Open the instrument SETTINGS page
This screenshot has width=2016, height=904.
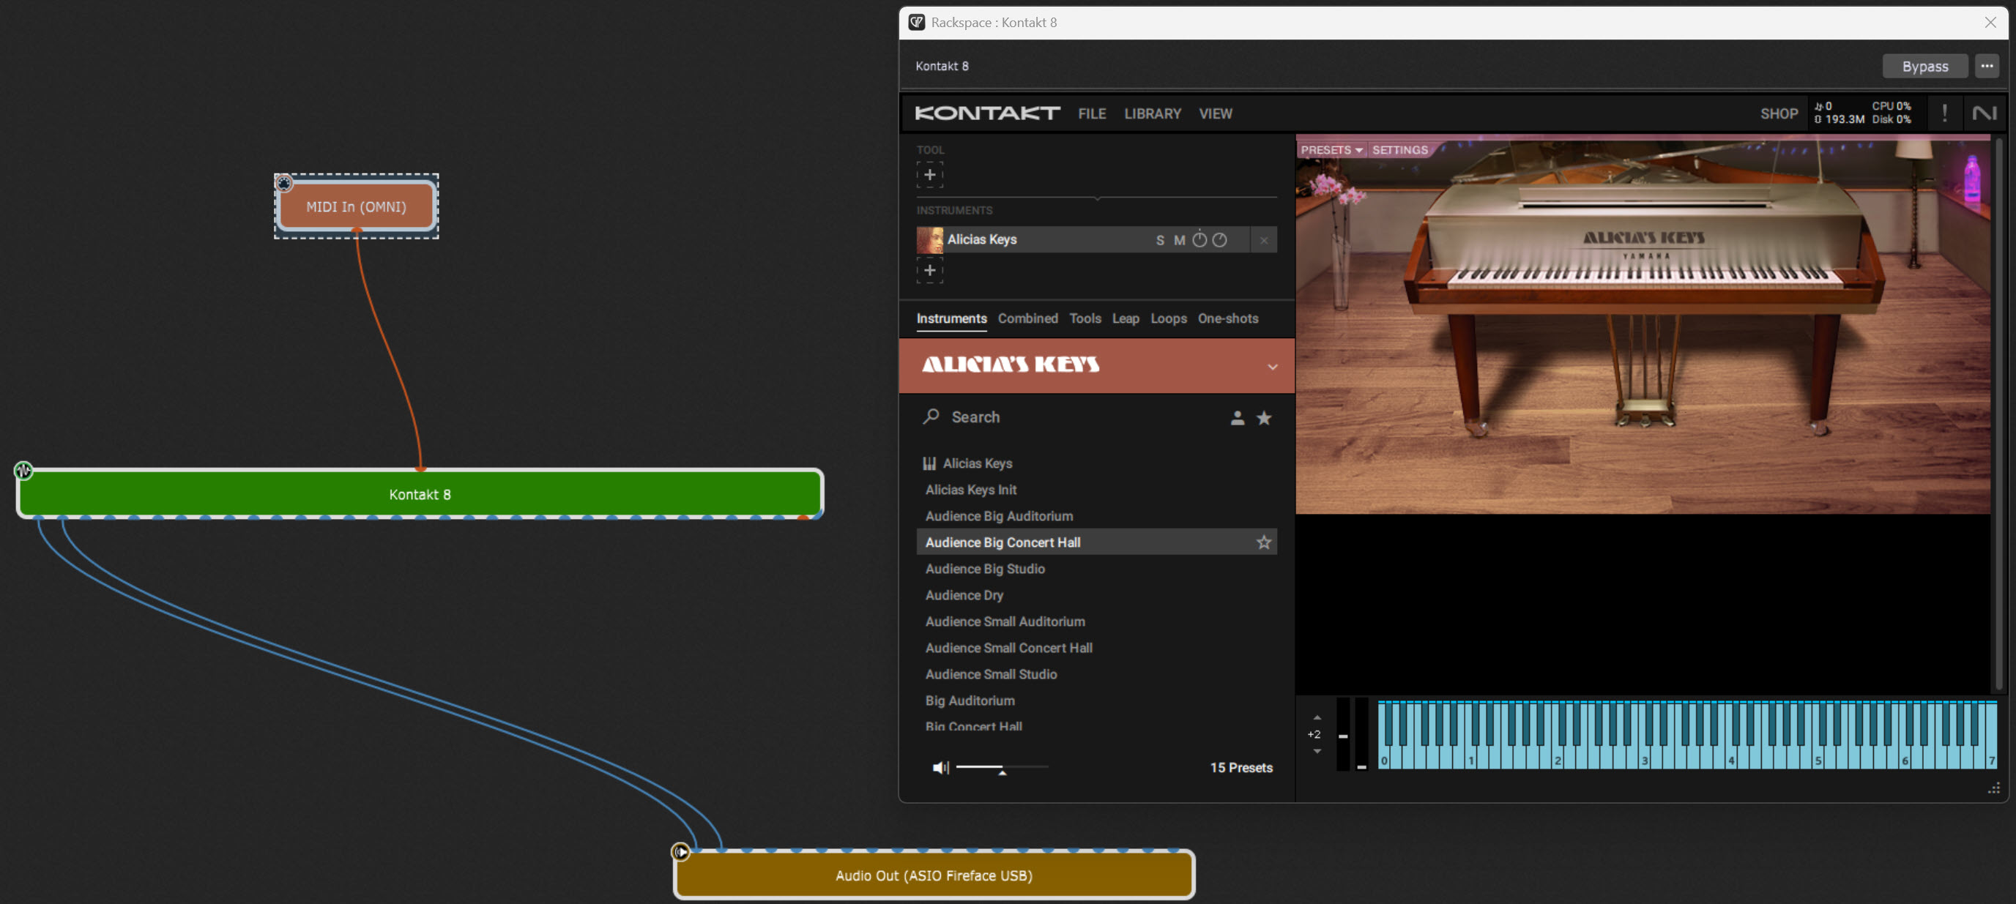1399,150
